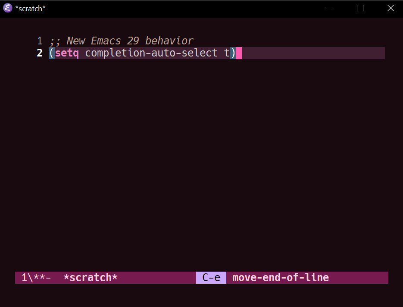Viewport: 403px width, 307px height.
Task: Click the highlighted closing parenthesis on line 2
Action: (233, 53)
